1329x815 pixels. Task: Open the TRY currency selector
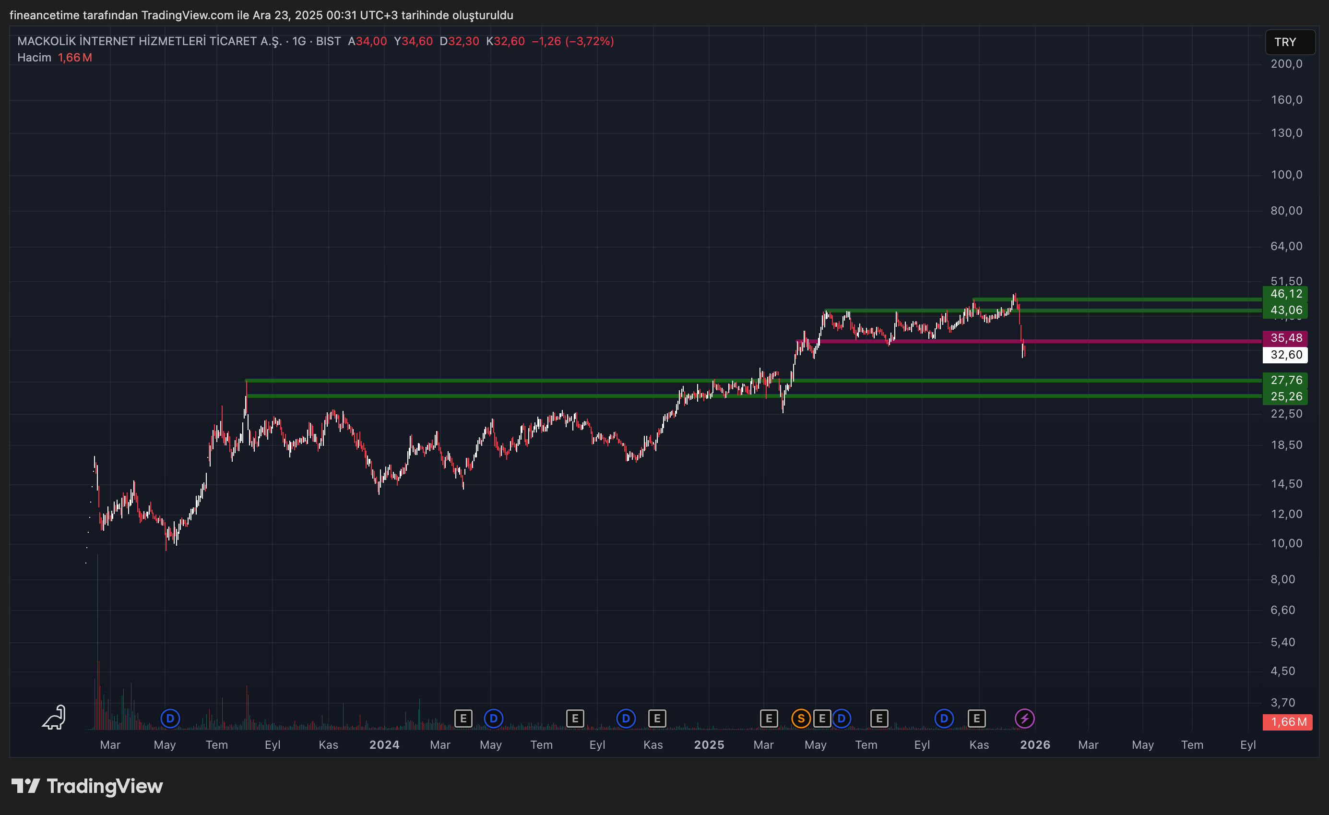coord(1289,42)
